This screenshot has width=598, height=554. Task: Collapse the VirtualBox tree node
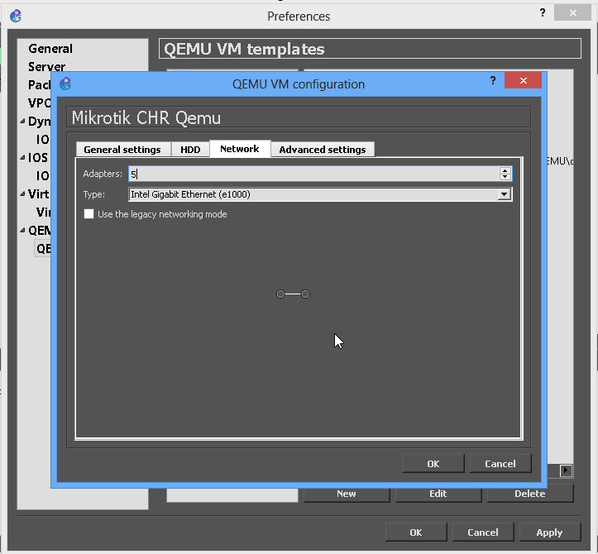coord(23,193)
